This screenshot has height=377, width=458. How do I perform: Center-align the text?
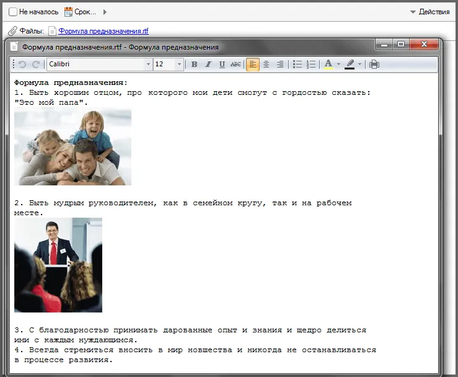click(266, 64)
